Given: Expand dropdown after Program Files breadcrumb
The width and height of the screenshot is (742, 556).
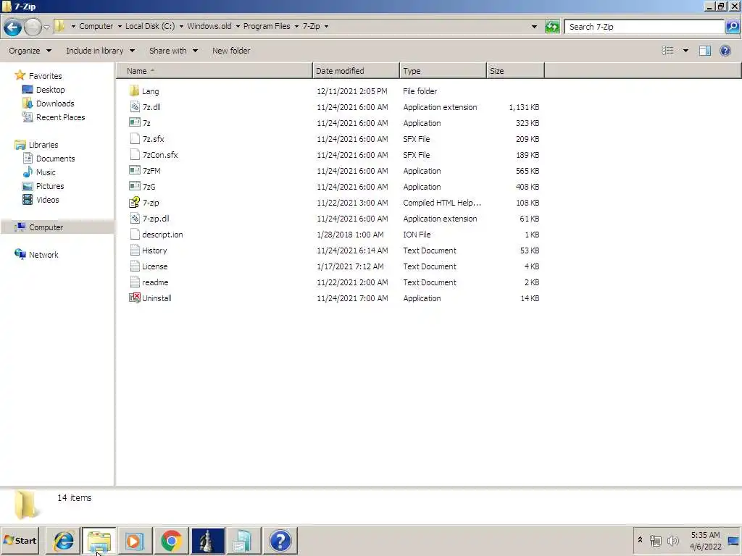Looking at the screenshot, I should click(x=296, y=27).
